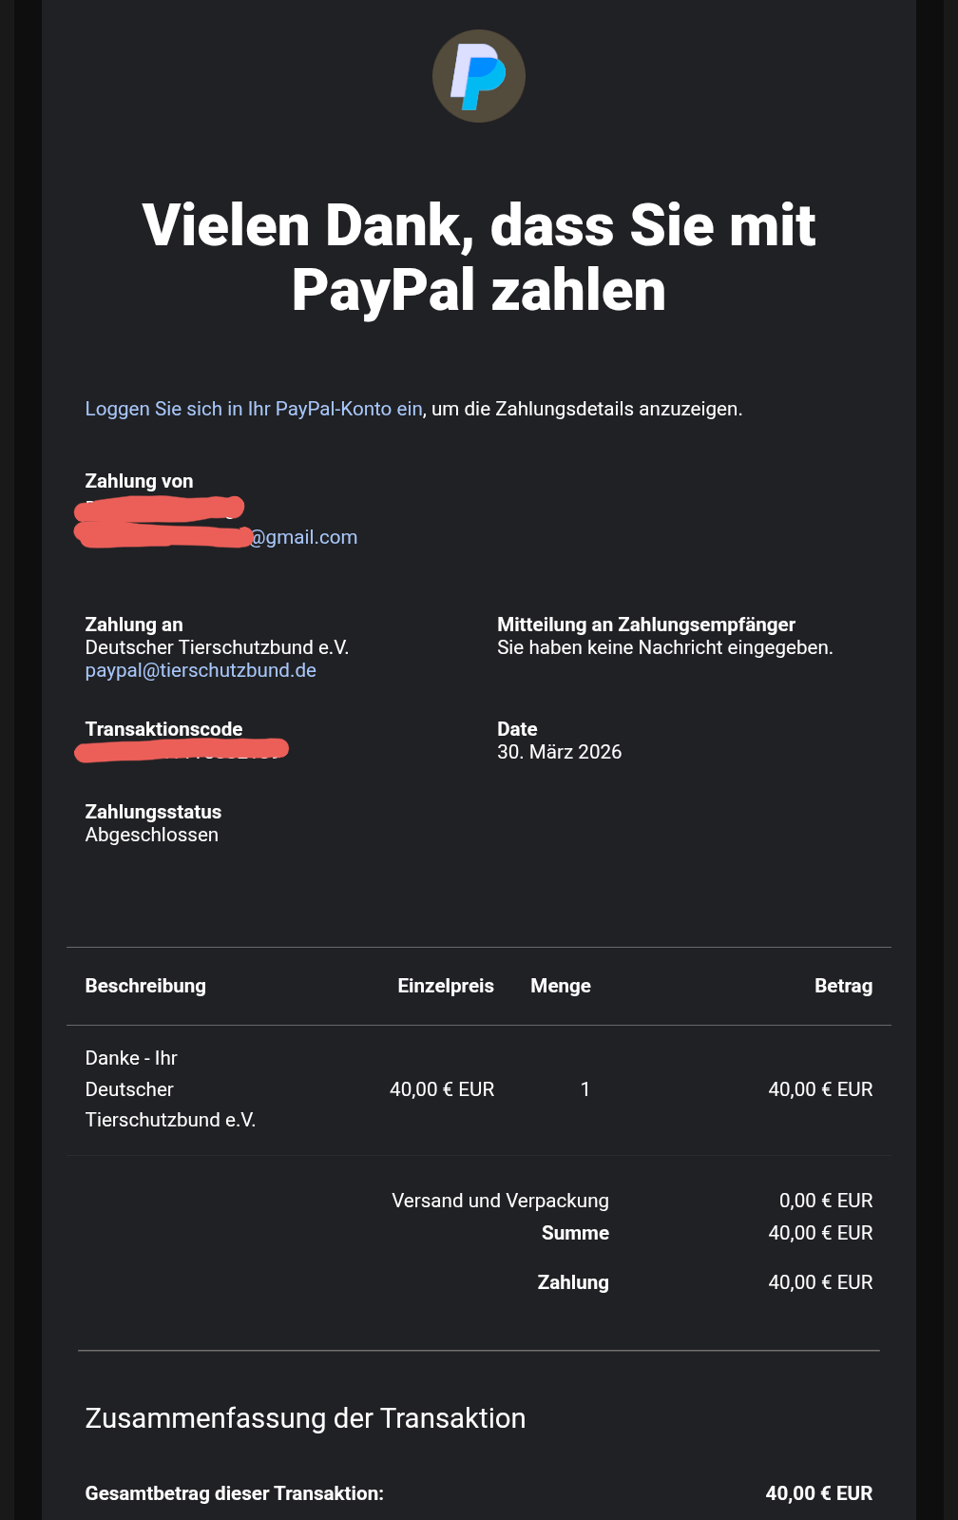This screenshot has height=1520, width=958.
Task: Click the item description "Danke - Ihr Deutscher Tierschutzbund"
Action: pos(170,1089)
